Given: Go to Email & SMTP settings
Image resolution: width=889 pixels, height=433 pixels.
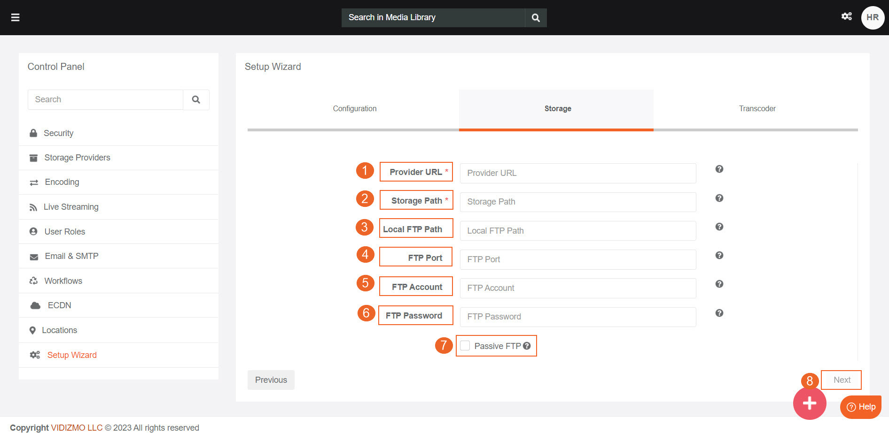Looking at the screenshot, I should [71, 256].
